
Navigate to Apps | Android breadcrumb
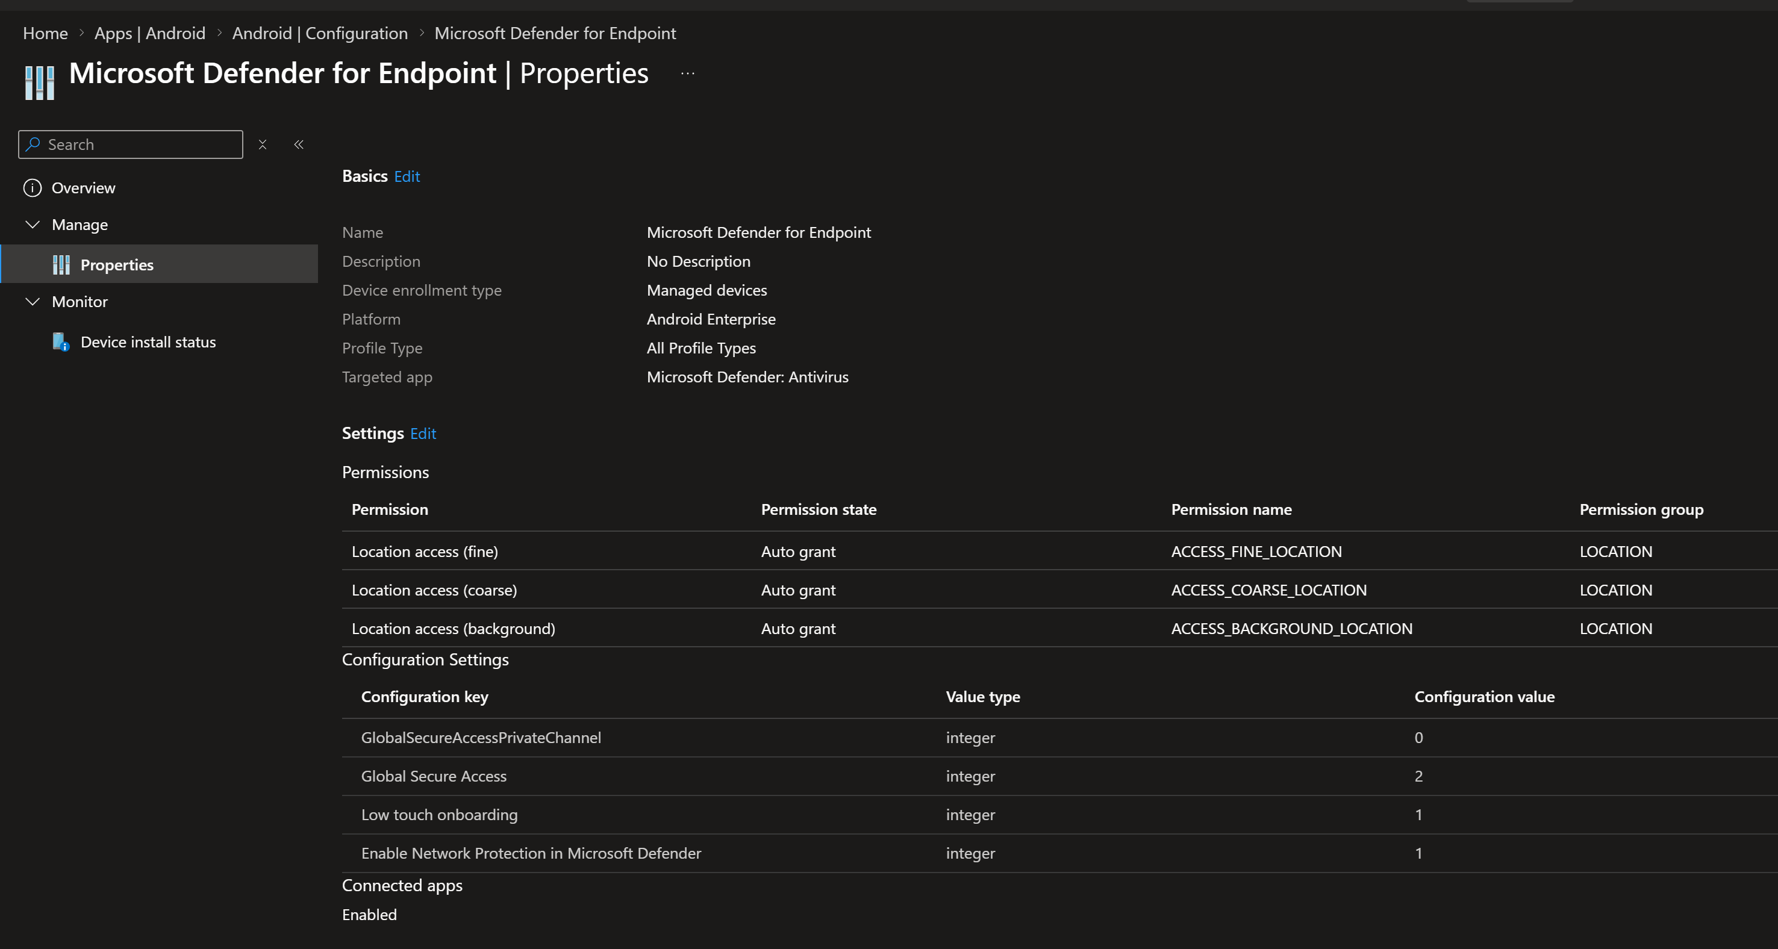coord(150,33)
